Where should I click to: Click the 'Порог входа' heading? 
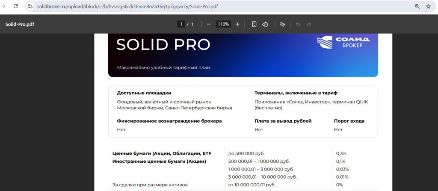pos(349,121)
